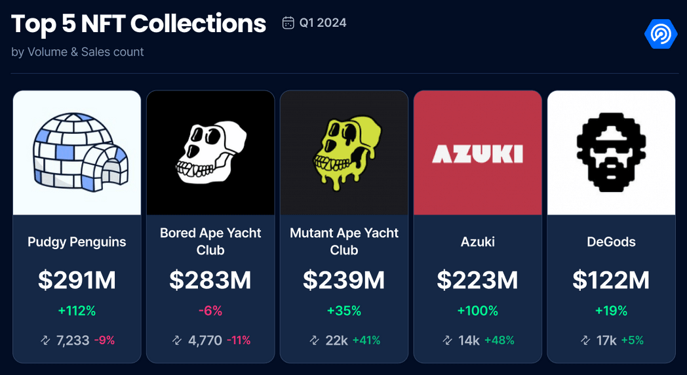The height and width of the screenshot is (375, 687).
Task: Click the Bored Ape Yacht Club skull image
Action: point(210,153)
